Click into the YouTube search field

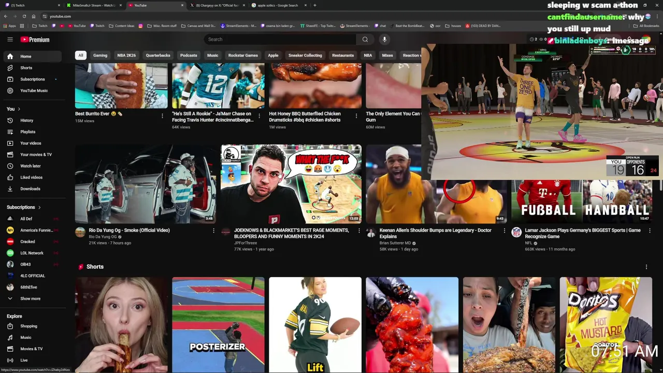click(x=280, y=39)
